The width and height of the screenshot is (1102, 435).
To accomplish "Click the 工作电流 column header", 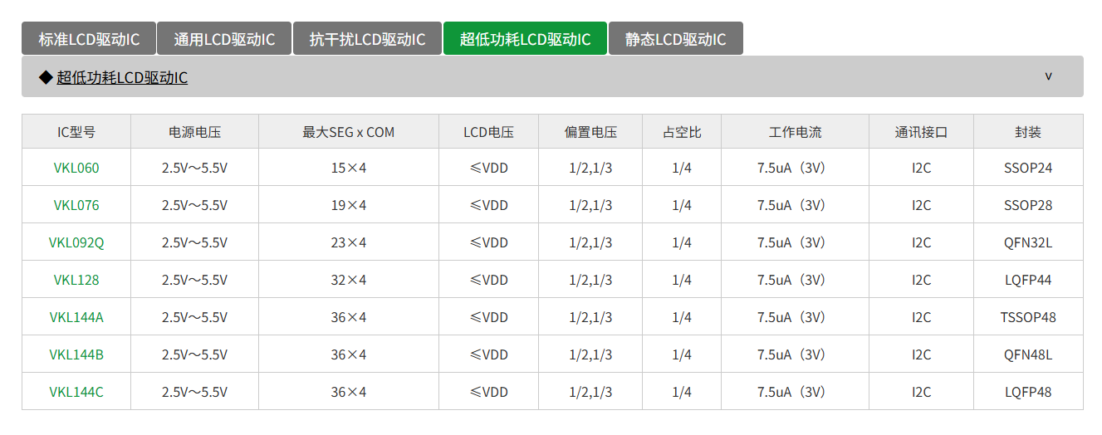I will pyautogui.click(x=795, y=132).
